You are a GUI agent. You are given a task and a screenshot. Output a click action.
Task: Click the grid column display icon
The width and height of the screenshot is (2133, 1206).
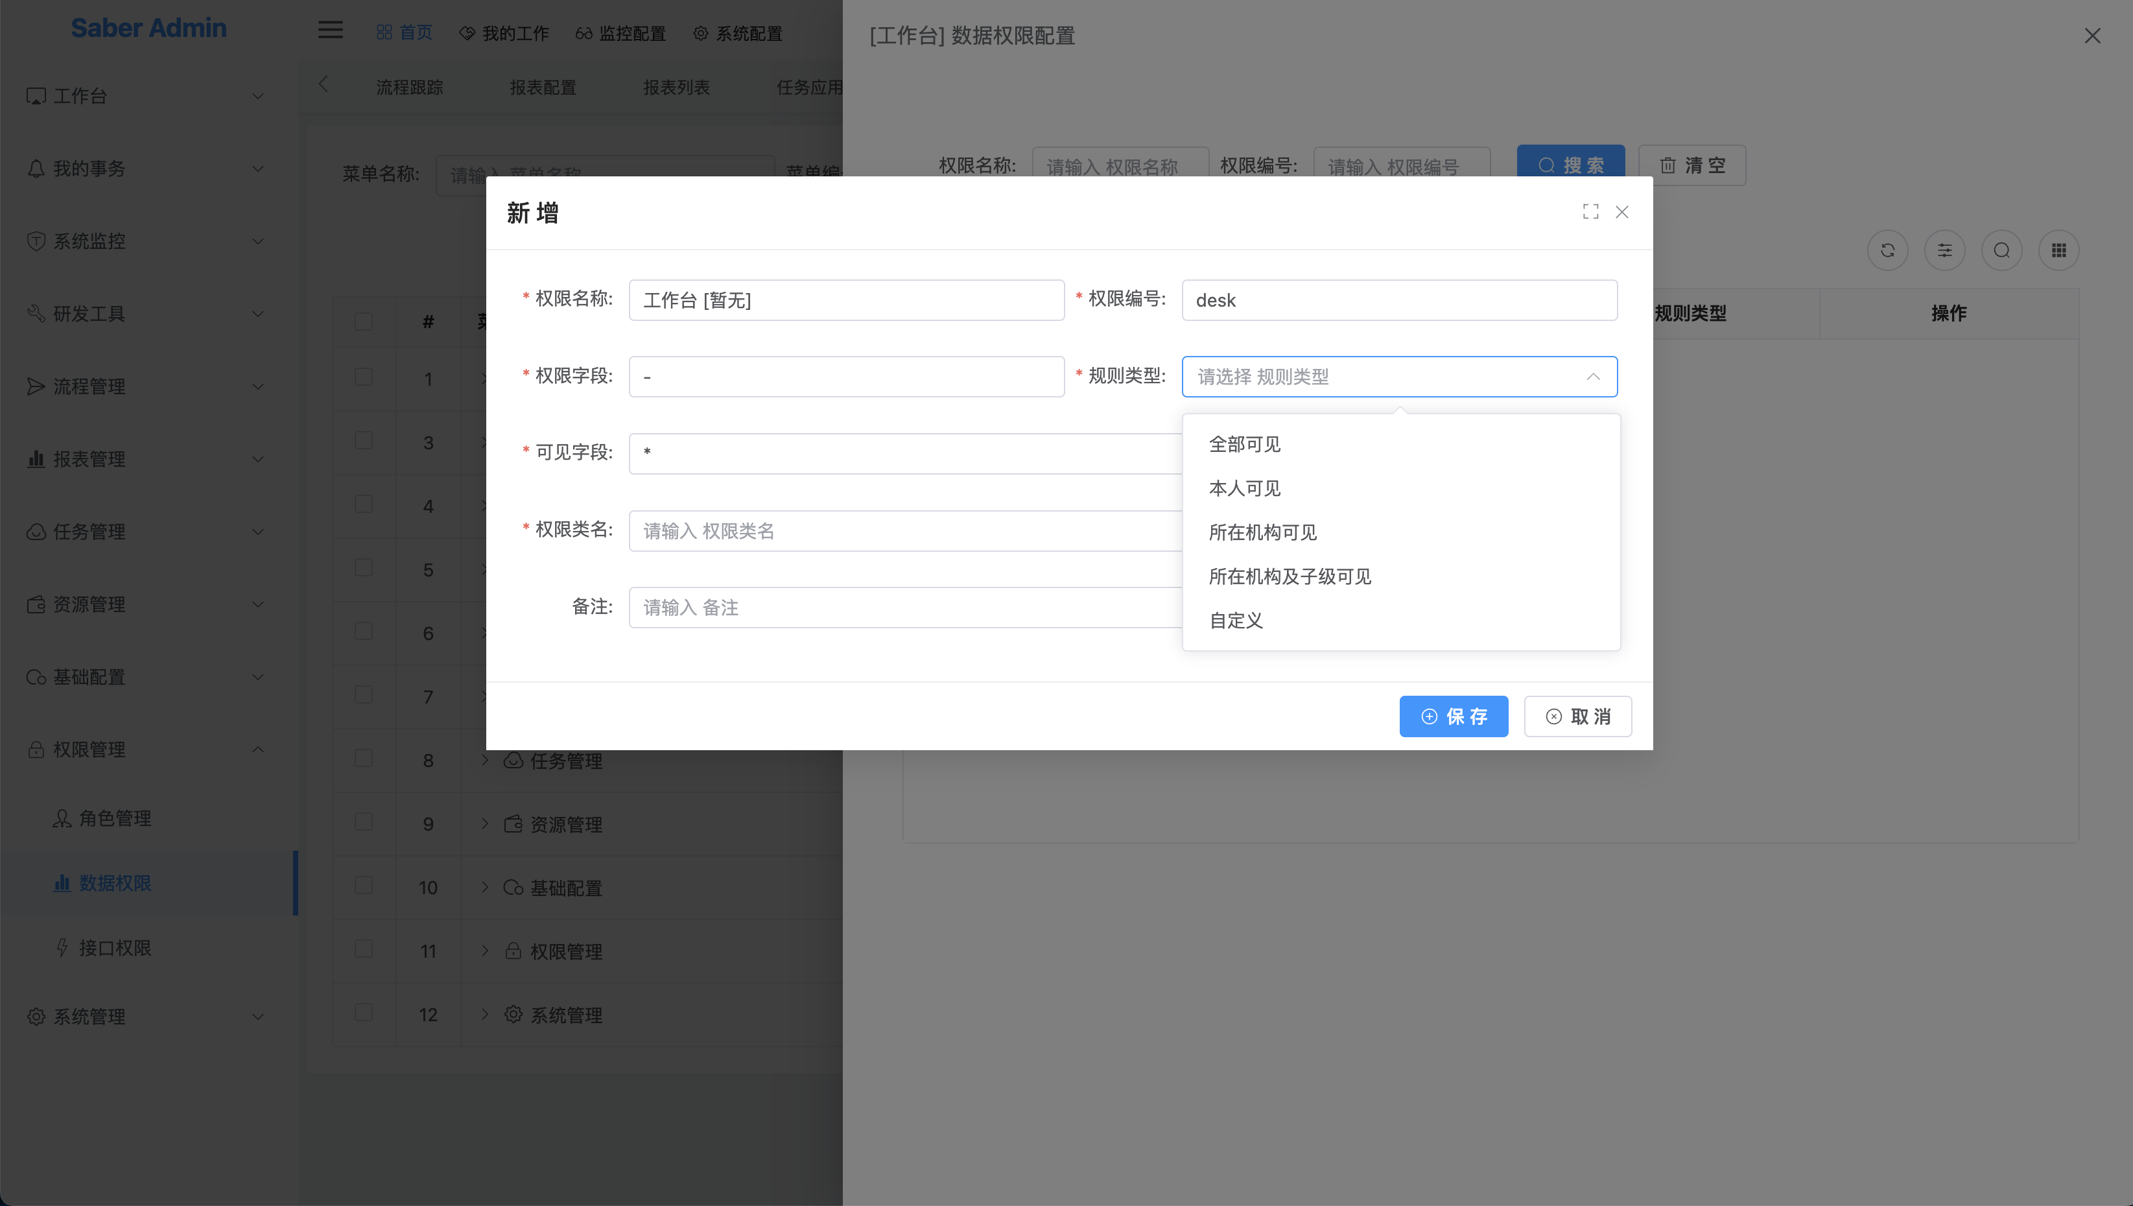click(x=2058, y=250)
